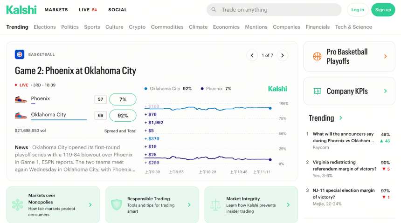Select the Phoenix chart legend dot

pyautogui.click(x=202, y=89)
